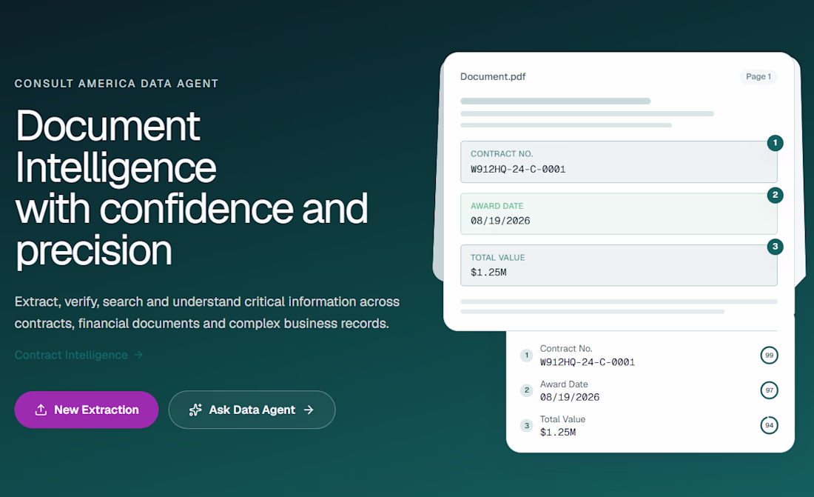Click marker badge 2 on Award Date field
Viewport: 814px width, 497px height.
pos(775,195)
